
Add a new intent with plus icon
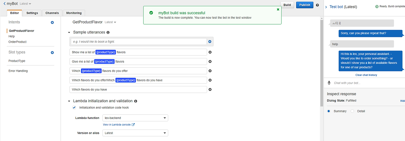[52, 22]
